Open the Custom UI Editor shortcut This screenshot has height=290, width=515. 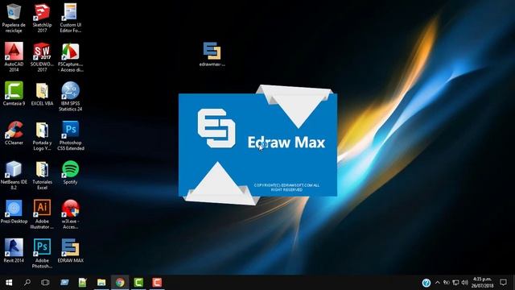(70, 18)
